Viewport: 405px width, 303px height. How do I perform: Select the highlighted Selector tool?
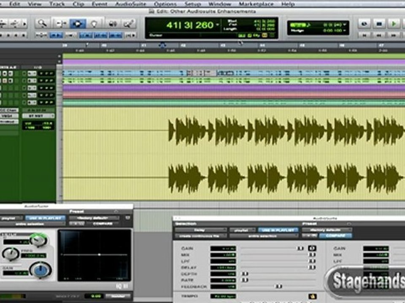click(78, 24)
